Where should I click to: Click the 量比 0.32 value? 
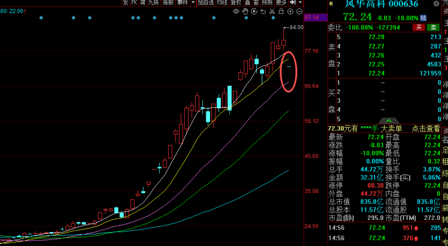click(434, 161)
